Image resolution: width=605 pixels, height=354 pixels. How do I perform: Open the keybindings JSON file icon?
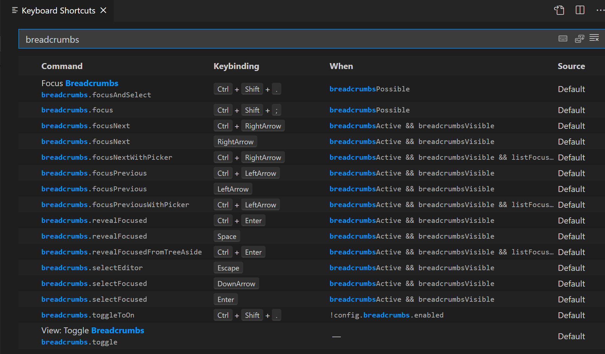[x=559, y=10]
